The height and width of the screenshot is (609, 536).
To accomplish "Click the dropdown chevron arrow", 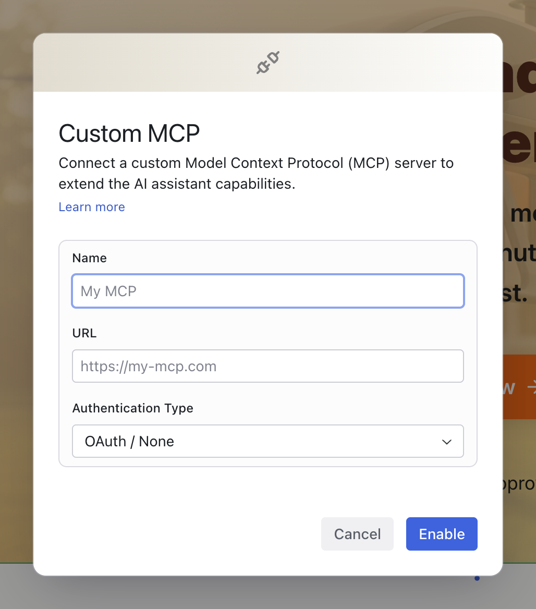I will (446, 442).
